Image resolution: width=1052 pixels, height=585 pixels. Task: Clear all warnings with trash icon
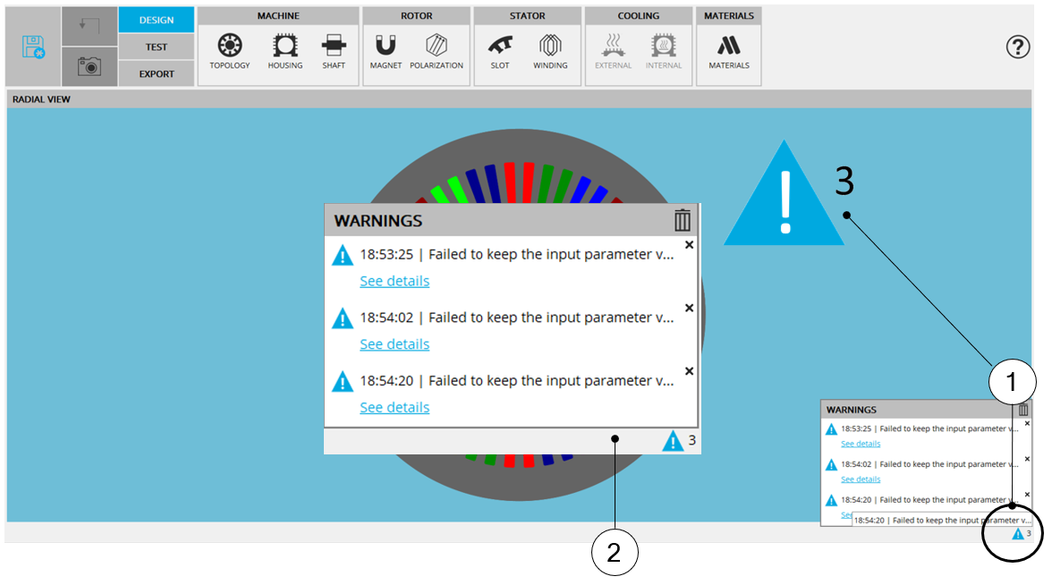tap(683, 220)
